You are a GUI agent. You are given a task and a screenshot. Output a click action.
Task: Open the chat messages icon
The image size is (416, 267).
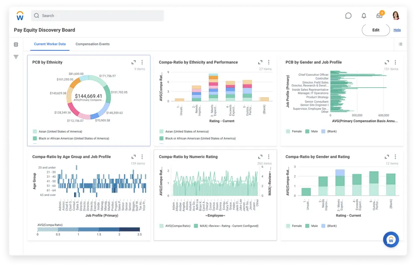pos(348,15)
